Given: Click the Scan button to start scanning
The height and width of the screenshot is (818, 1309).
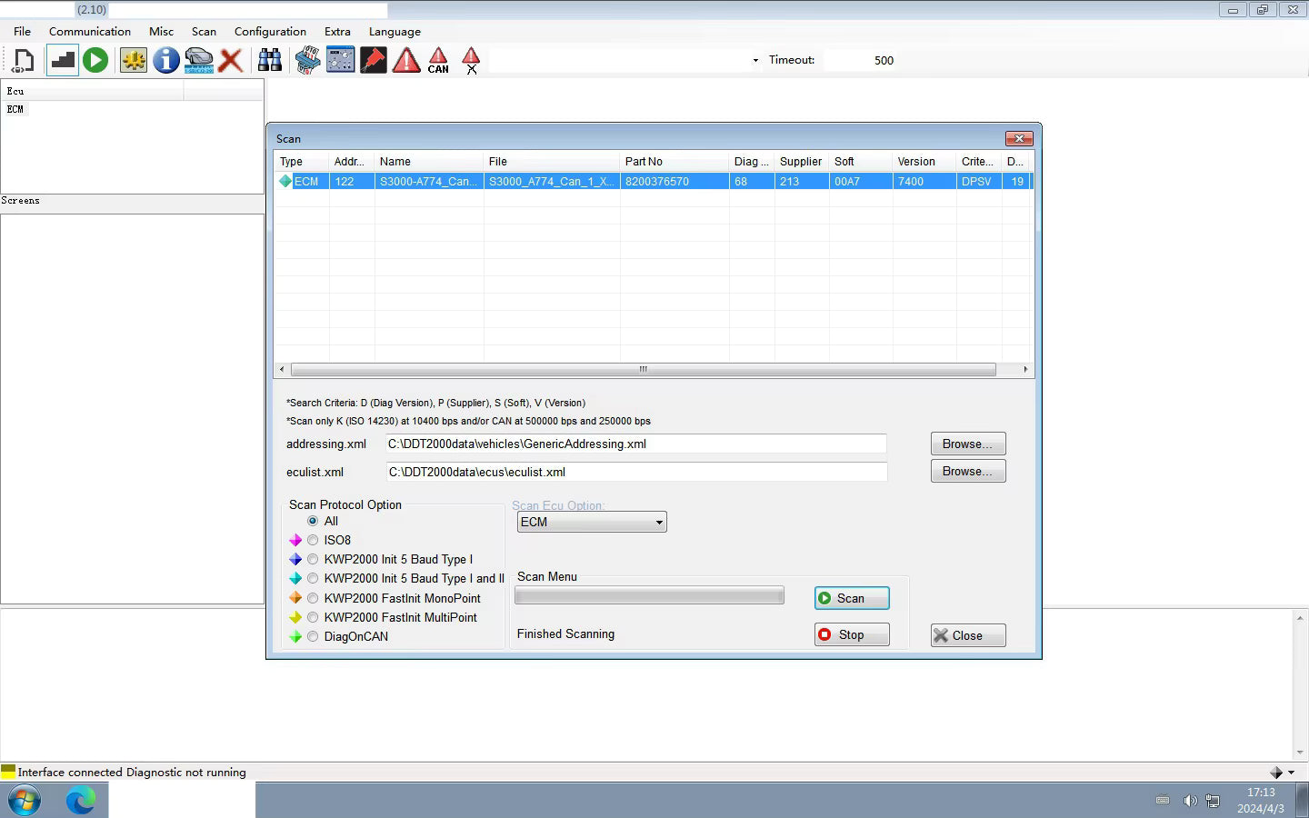Looking at the screenshot, I should [852, 598].
